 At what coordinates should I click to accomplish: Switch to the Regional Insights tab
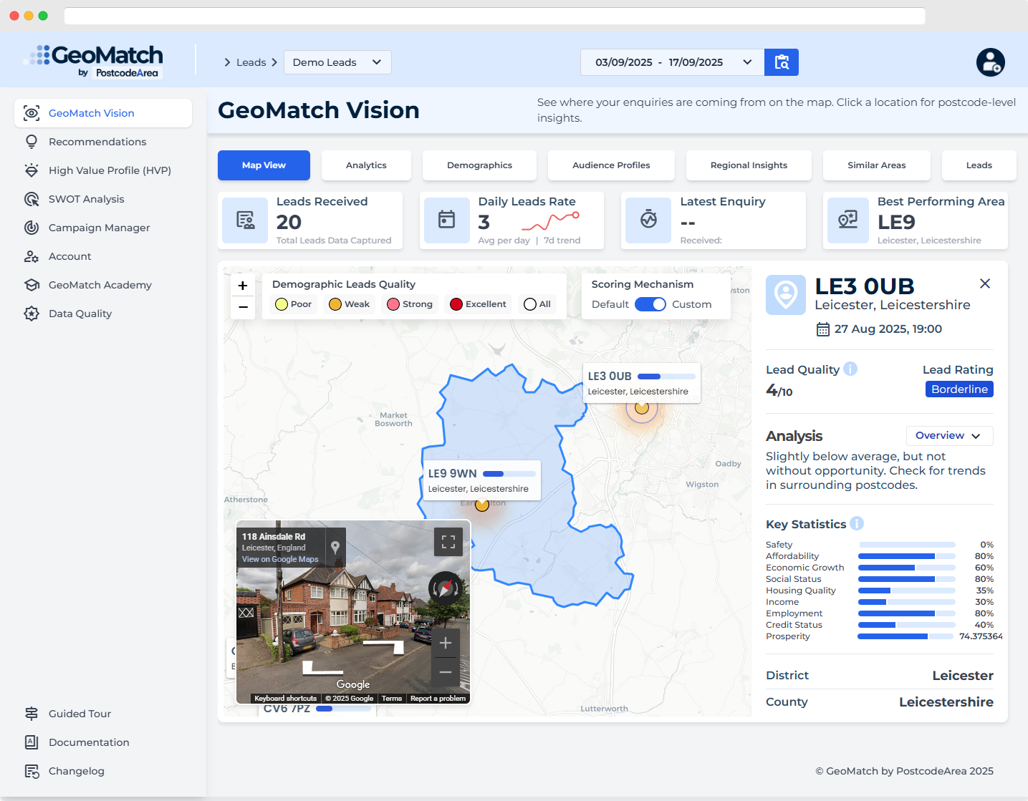(749, 165)
